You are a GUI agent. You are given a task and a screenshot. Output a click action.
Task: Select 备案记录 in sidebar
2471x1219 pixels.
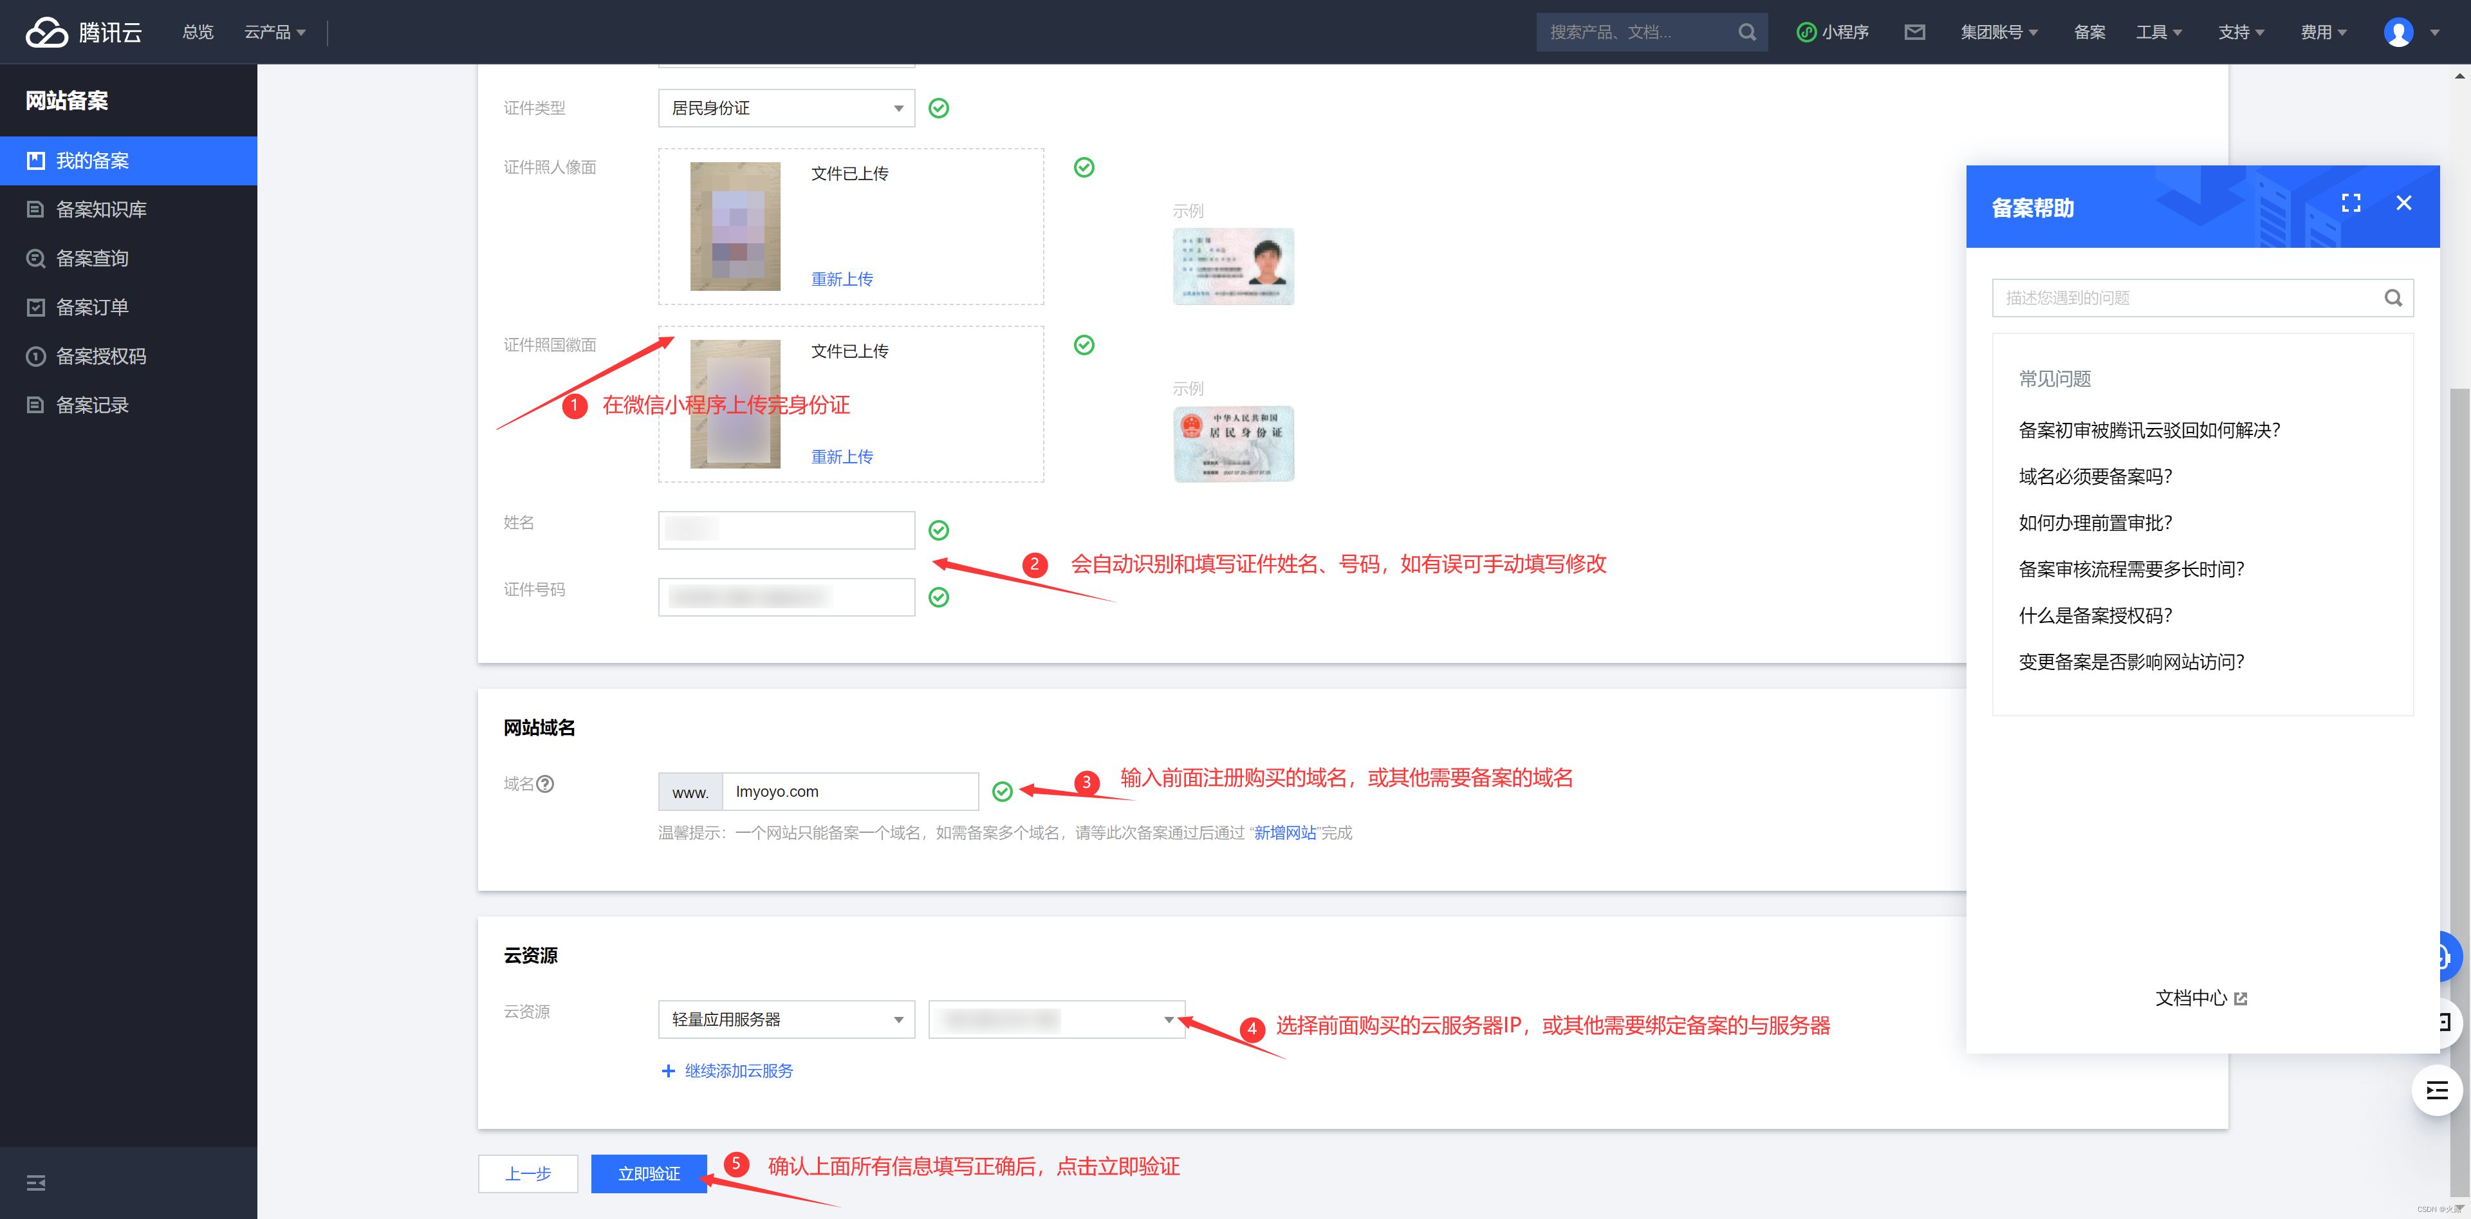coord(129,405)
